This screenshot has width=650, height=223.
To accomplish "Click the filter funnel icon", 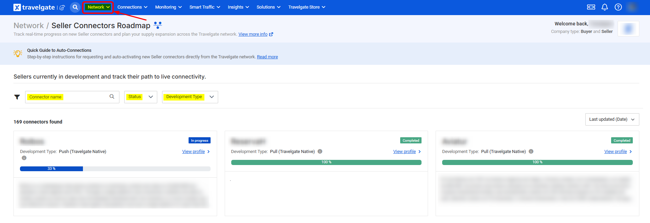I will (x=17, y=97).
